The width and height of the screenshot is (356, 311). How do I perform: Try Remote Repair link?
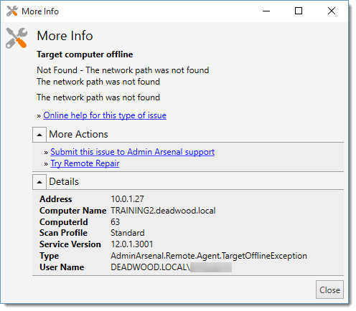pos(85,163)
